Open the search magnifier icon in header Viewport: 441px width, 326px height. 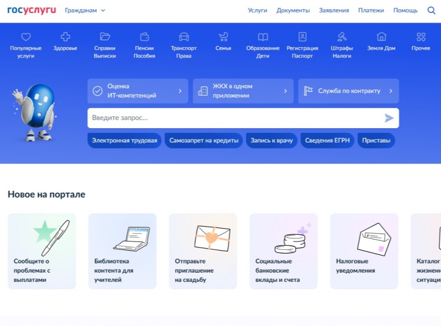(431, 10)
